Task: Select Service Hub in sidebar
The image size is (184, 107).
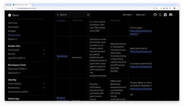Action: point(14,35)
